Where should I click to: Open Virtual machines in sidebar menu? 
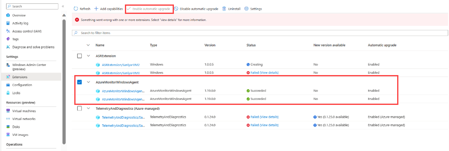point(24,111)
